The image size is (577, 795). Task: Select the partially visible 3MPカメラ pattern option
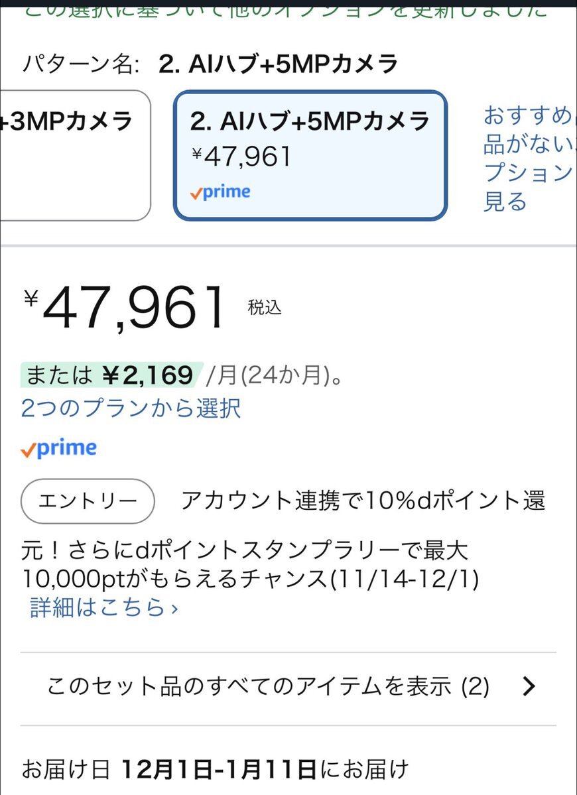coord(73,154)
